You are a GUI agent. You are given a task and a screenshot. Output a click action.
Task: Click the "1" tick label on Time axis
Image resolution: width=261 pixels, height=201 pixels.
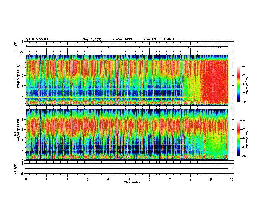click(47, 179)
